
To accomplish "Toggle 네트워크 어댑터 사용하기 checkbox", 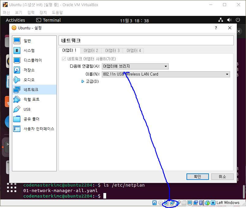I will [x=64, y=59].
